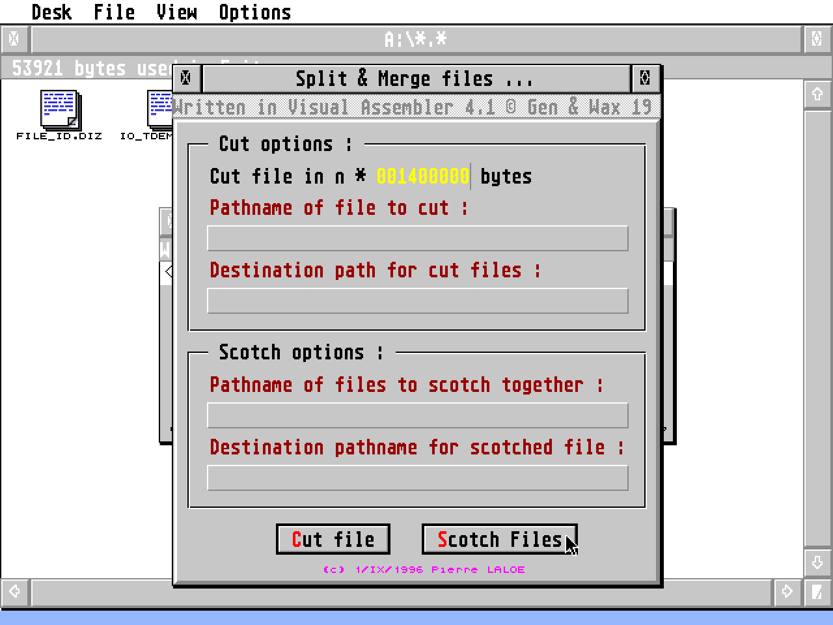The image size is (833, 625).
Task: Click the Destination path for cut files field
Action: (416, 300)
